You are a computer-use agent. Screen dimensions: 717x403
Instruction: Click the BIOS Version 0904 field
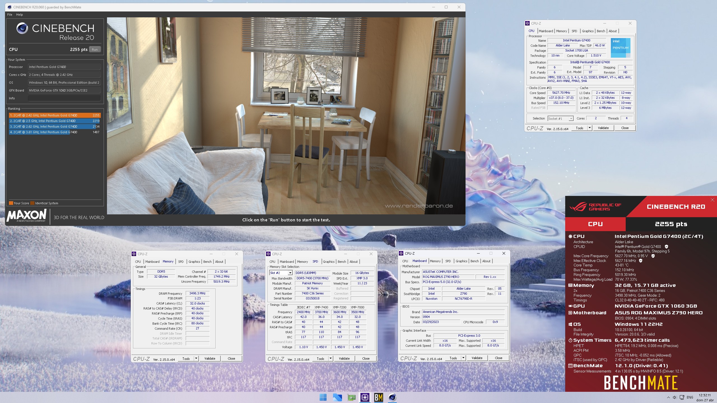[463, 317]
